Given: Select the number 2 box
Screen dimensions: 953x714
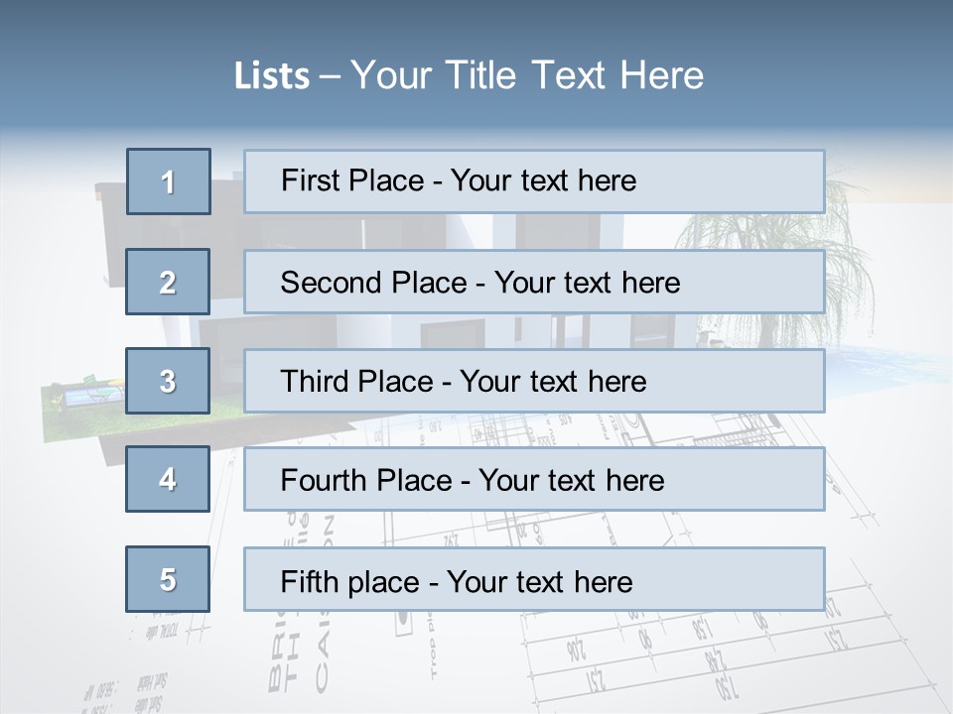Looking at the screenshot, I should (169, 282).
